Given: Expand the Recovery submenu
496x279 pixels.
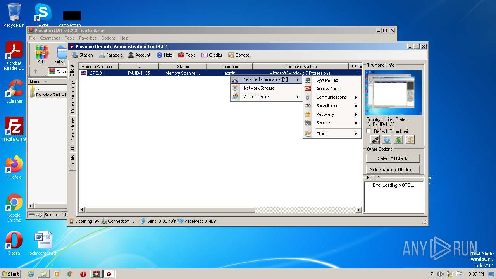Looking at the screenshot, I should click(x=332, y=114).
